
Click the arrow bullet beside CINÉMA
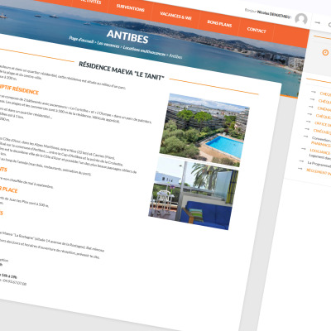point(311,107)
